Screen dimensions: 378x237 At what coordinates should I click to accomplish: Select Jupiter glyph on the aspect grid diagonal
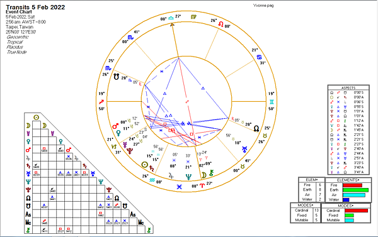(x=76, y=158)
